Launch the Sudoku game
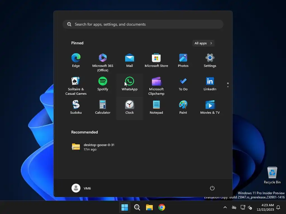Image resolution: width=286 pixels, height=214 pixels. click(x=76, y=107)
